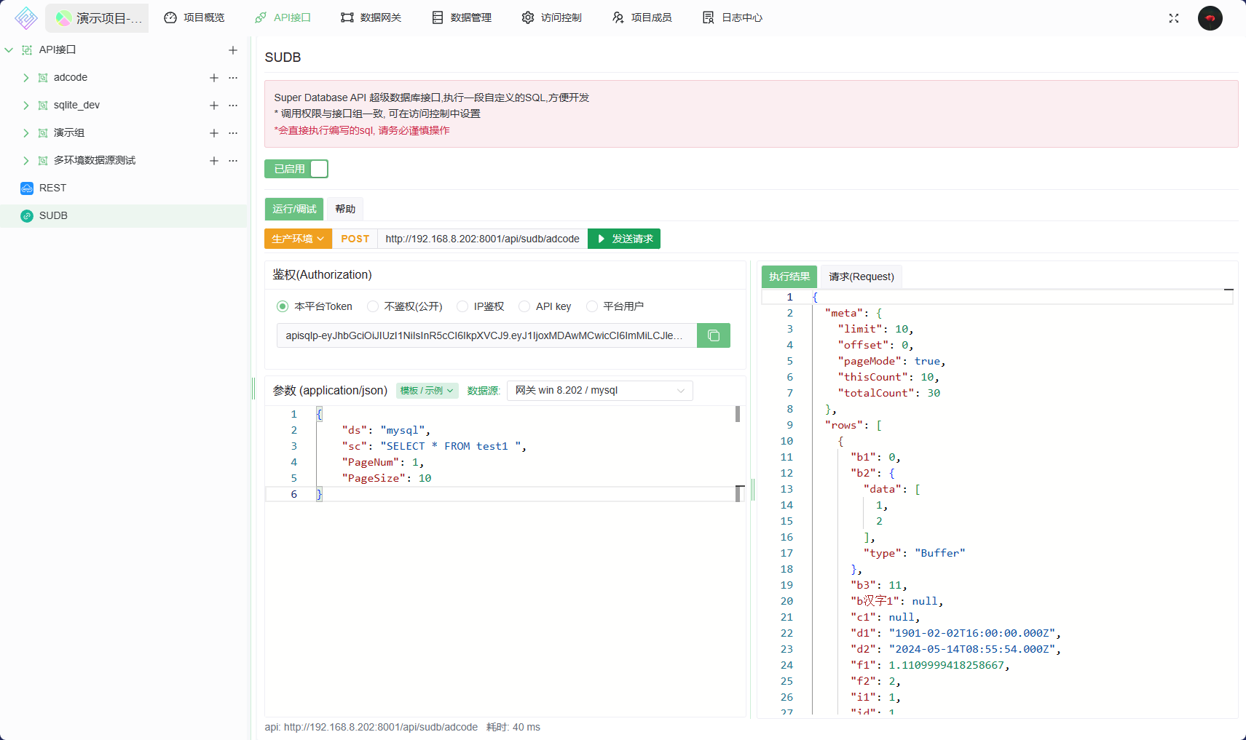Click the request URL input field
Viewport: 1246px width, 740px height.
pos(482,239)
